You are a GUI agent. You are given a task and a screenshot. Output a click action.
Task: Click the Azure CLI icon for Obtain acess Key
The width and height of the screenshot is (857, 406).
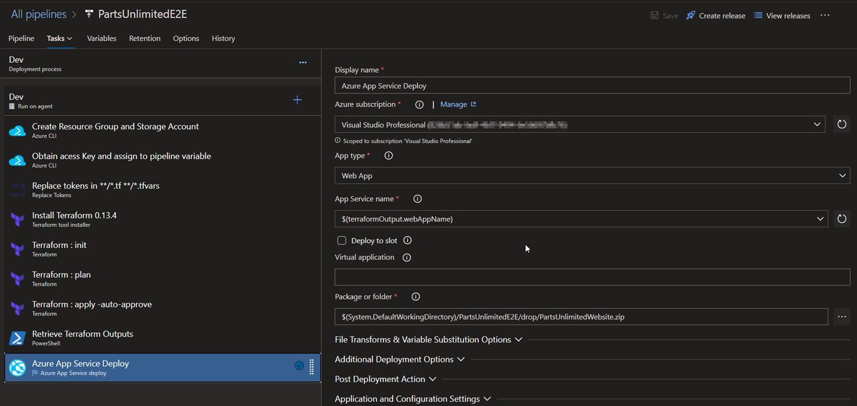17,161
